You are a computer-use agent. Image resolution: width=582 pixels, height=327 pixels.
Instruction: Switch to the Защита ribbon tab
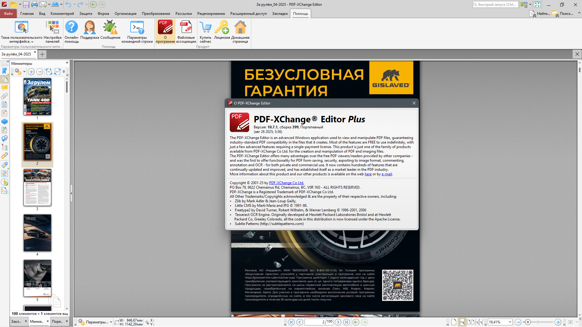(86, 14)
